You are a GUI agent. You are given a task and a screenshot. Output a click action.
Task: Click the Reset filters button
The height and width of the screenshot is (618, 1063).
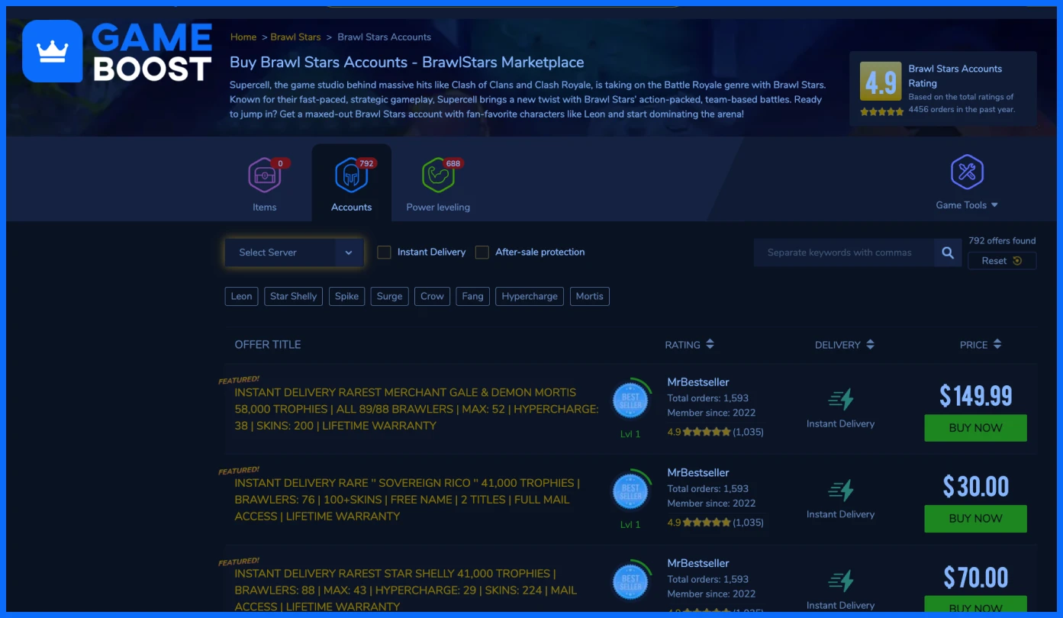(x=1002, y=261)
